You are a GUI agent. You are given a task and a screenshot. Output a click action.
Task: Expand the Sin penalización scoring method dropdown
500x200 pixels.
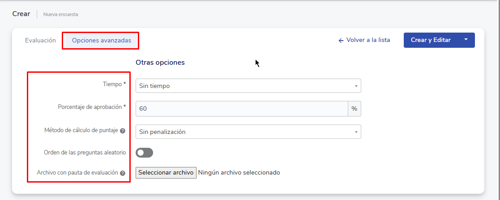coord(248,132)
